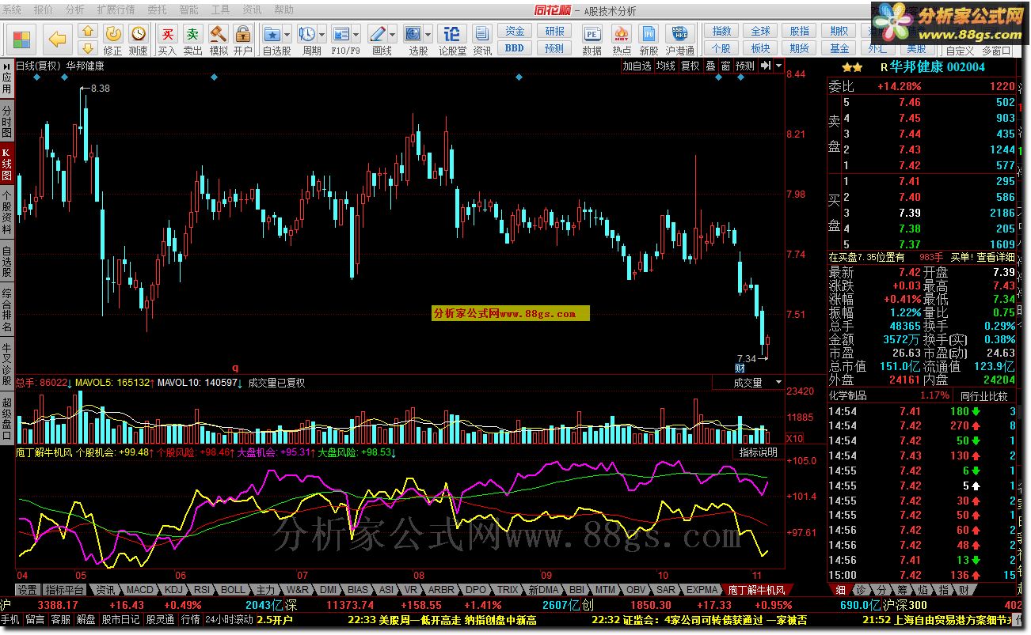This screenshot has width=1031, height=635.
Task: Open 分时图 tab in left sidebar
Action: pyautogui.click(x=6, y=121)
